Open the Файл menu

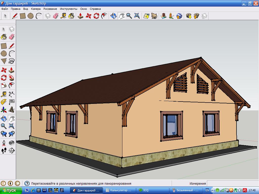pyautogui.click(x=5, y=9)
